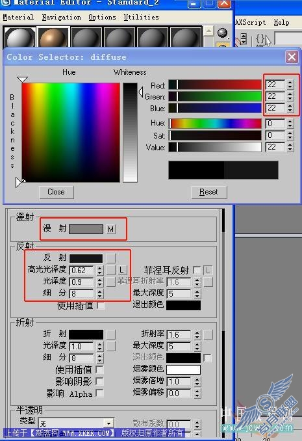302x441 pixels.
Task: Enable the Fresnel reflection checkbox
Action: click(197, 271)
